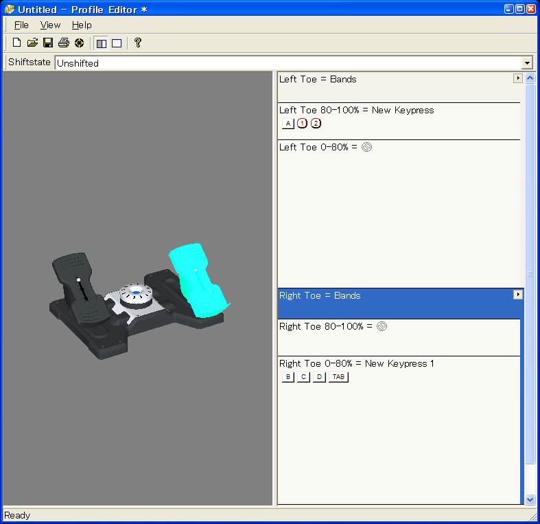Screen dimensions: 540x524
Task: Click the Unshifted shiftstate field
Action: tap(289, 63)
